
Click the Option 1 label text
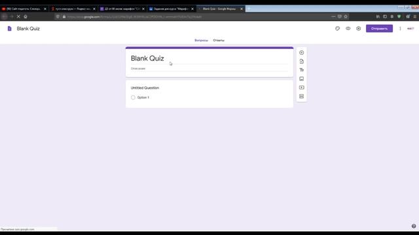click(143, 97)
